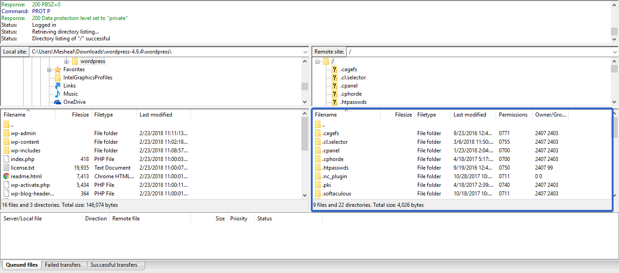Click the local tree vertical scrollbar thumb
This screenshot has width=619, height=273.
[x=305, y=86]
